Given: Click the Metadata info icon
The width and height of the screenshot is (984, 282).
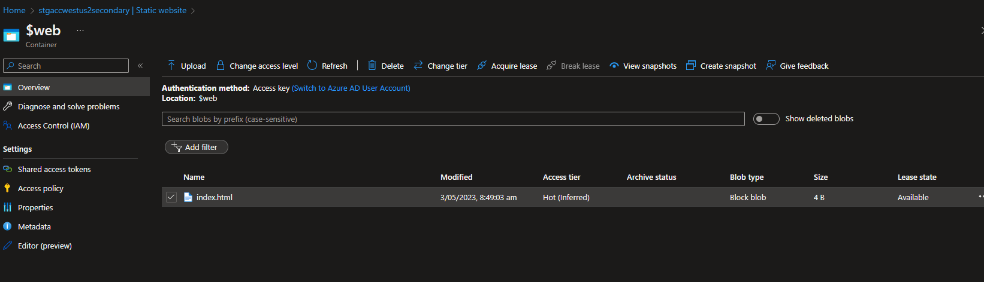Looking at the screenshot, I should (x=7, y=226).
